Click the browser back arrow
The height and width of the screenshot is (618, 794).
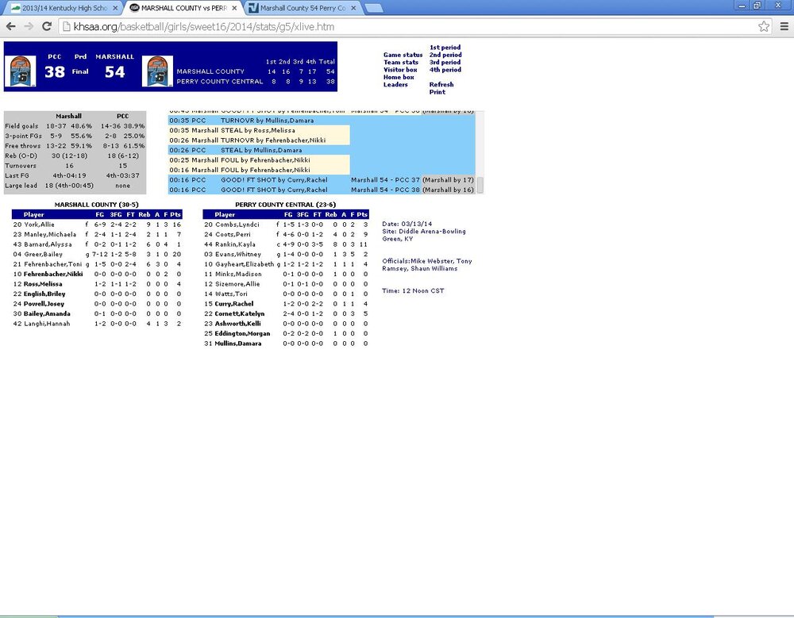tap(10, 26)
